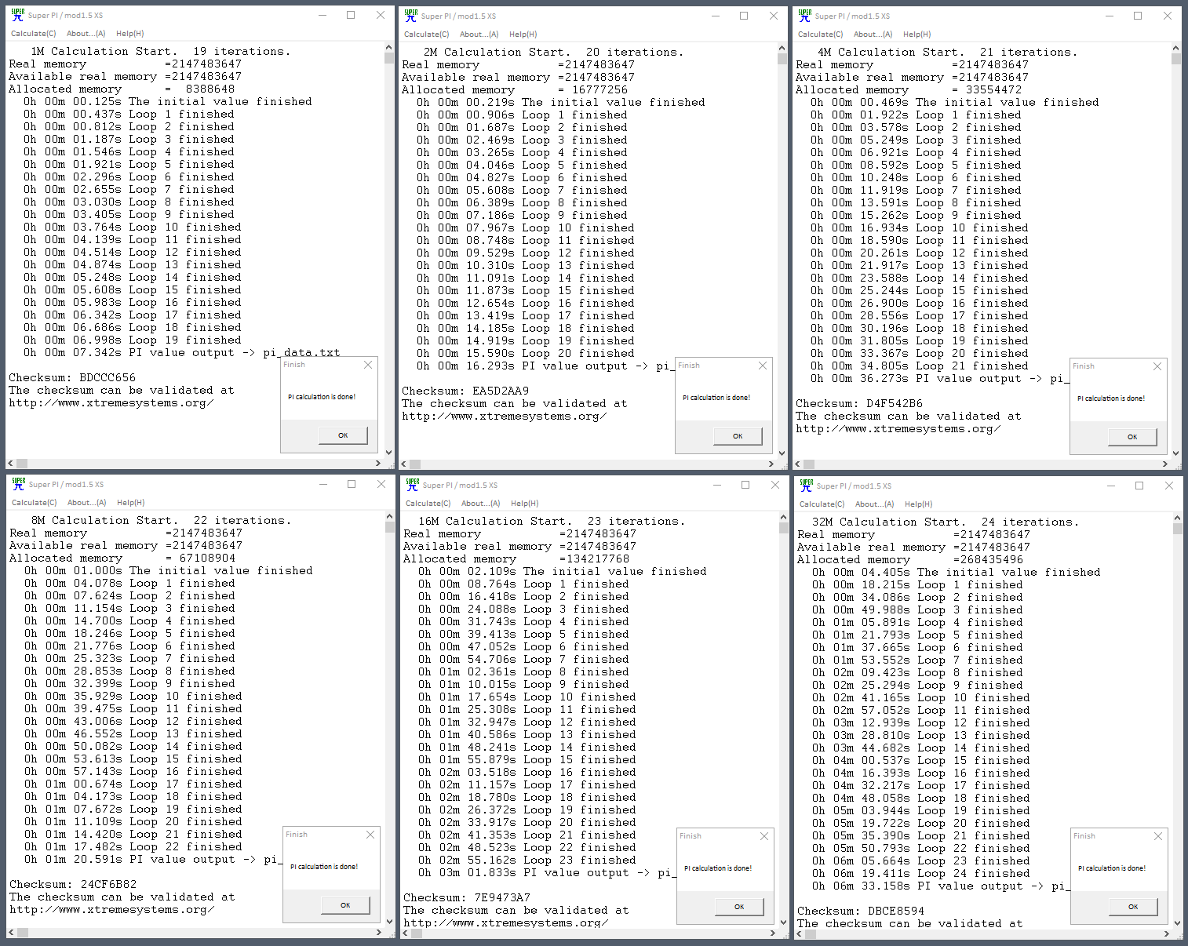Click the Super PI icon in the 2M window title bar
The height and width of the screenshot is (946, 1188).
(411, 15)
